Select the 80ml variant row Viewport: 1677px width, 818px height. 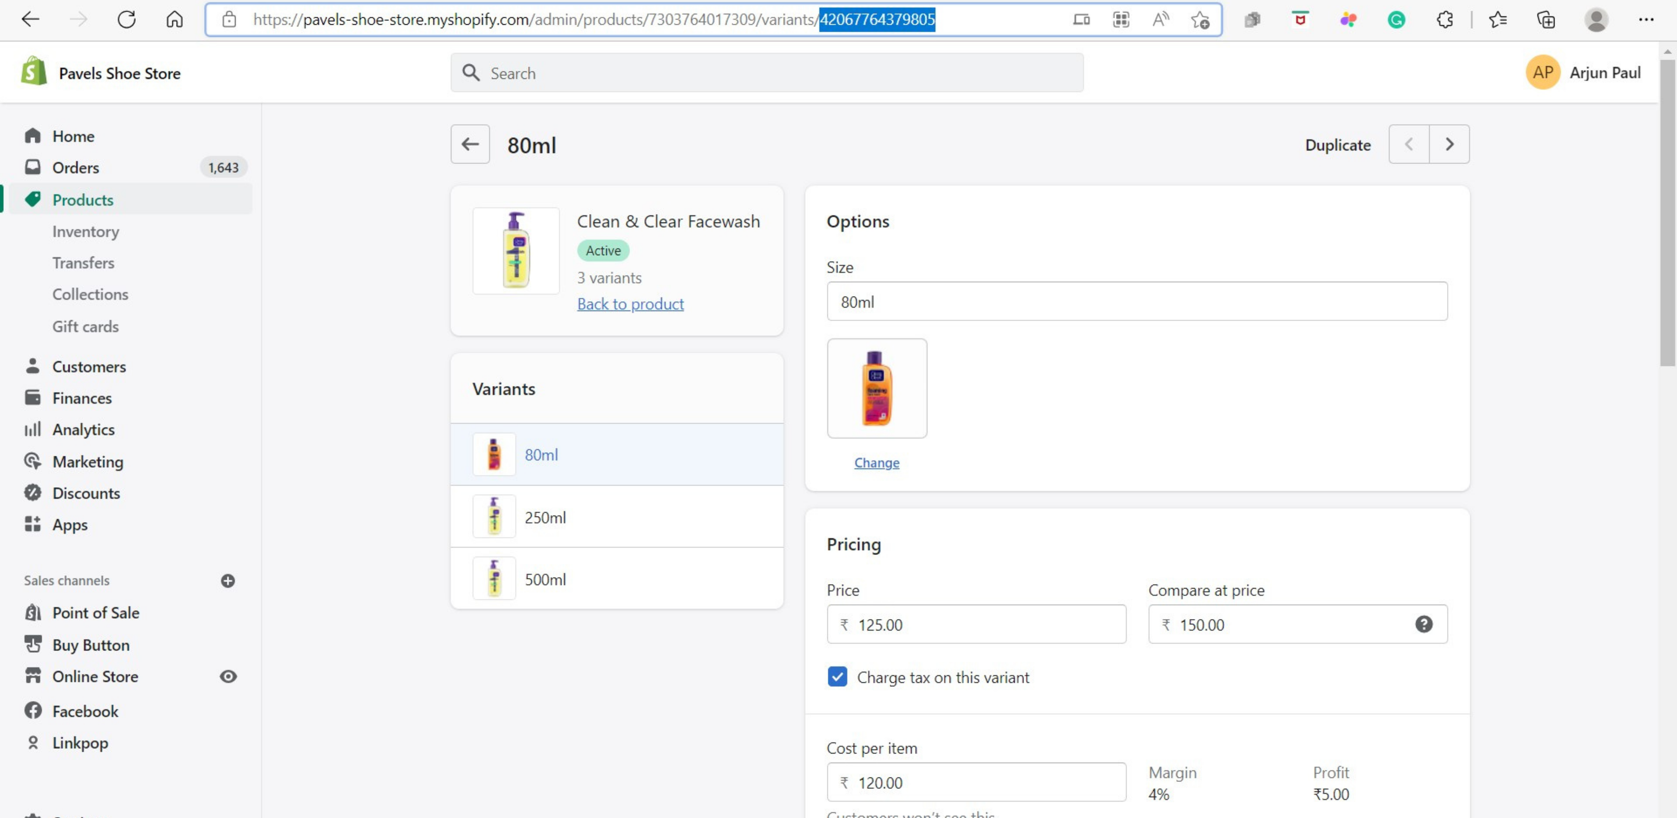617,455
